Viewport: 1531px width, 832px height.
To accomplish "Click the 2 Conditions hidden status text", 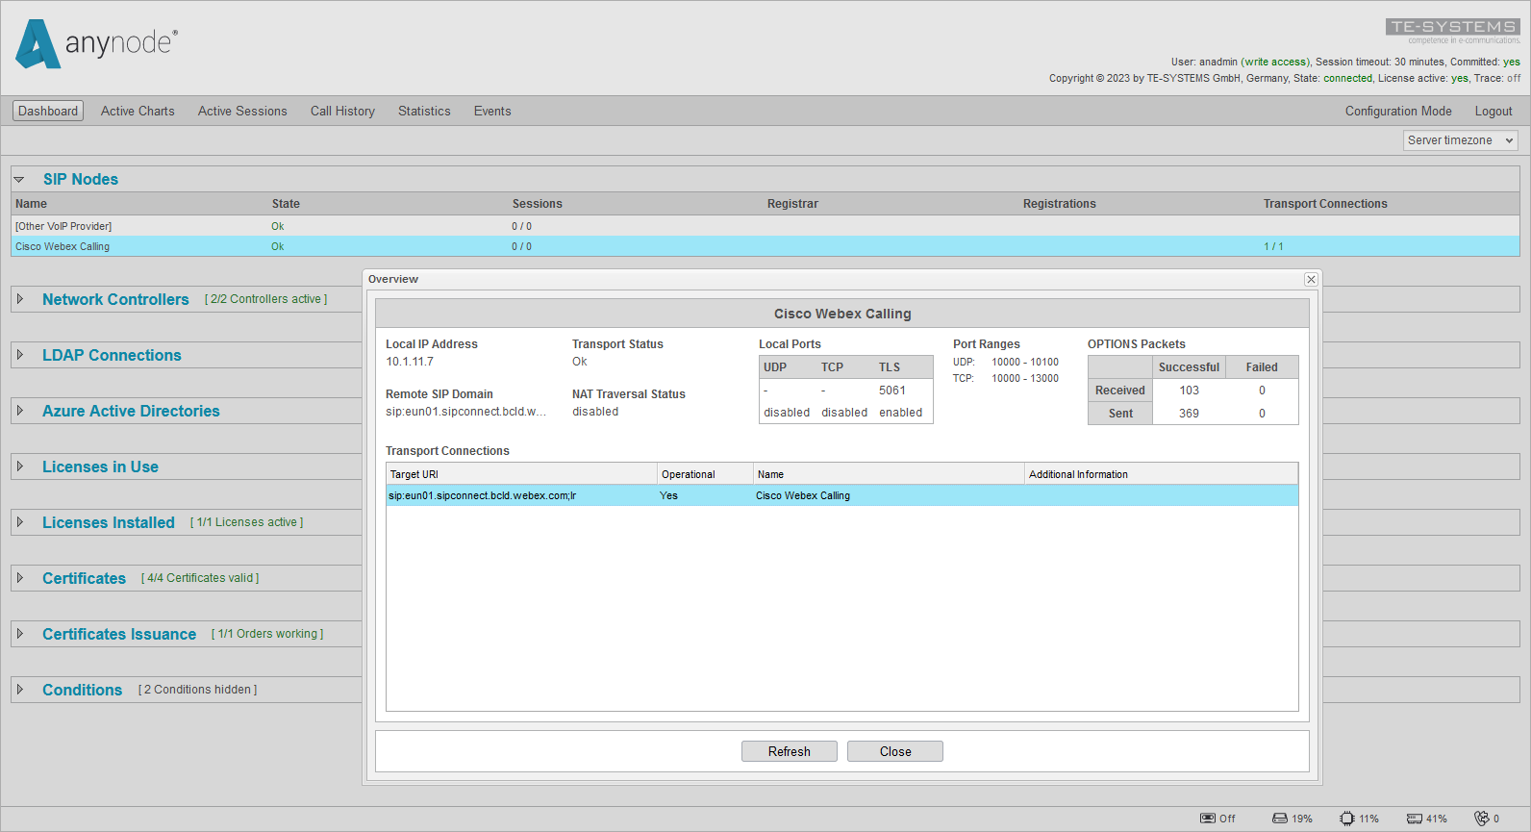I will 197,690.
